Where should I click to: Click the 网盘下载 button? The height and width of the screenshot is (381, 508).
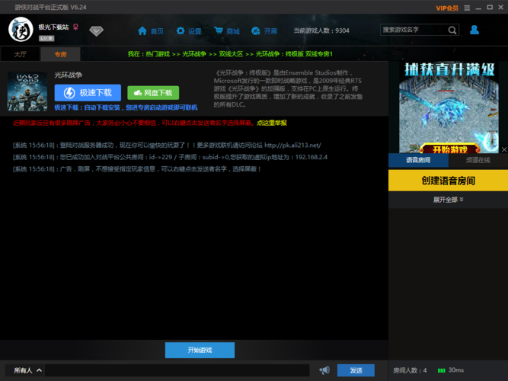(x=153, y=93)
